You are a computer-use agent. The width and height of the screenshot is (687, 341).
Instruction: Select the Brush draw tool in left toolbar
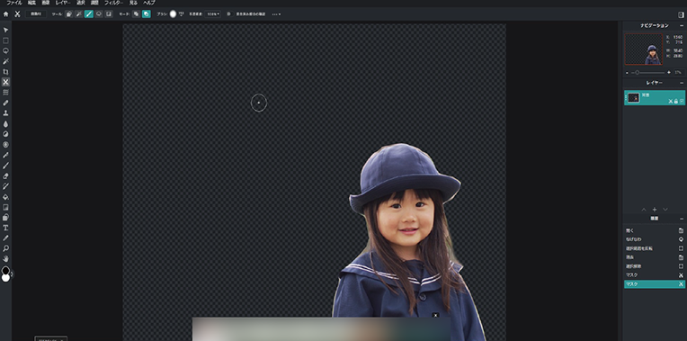coord(5,166)
